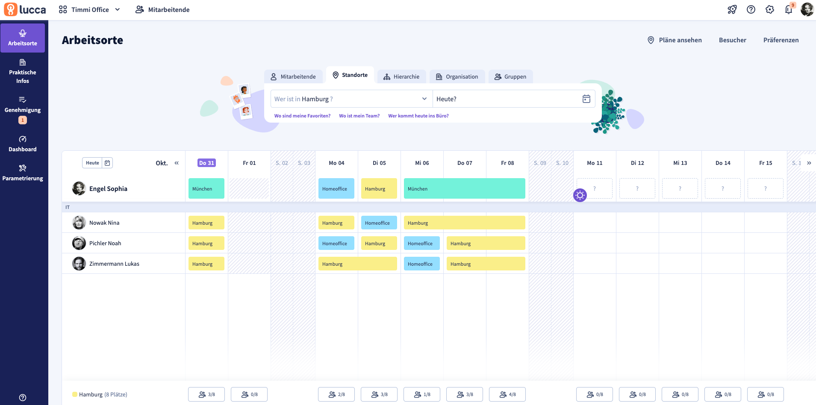This screenshot has width=816, height=405.
Task: Switch to the Hierarchie tab
Action: [402, 77]
